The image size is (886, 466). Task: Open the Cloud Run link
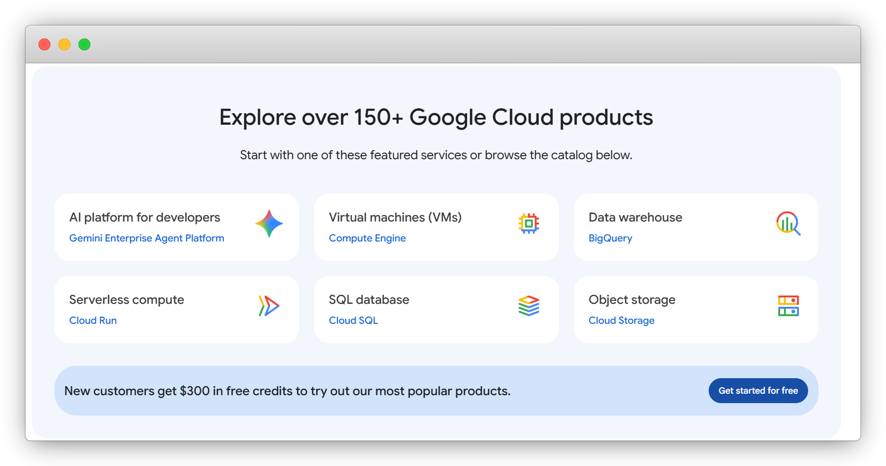coord(93,320)
